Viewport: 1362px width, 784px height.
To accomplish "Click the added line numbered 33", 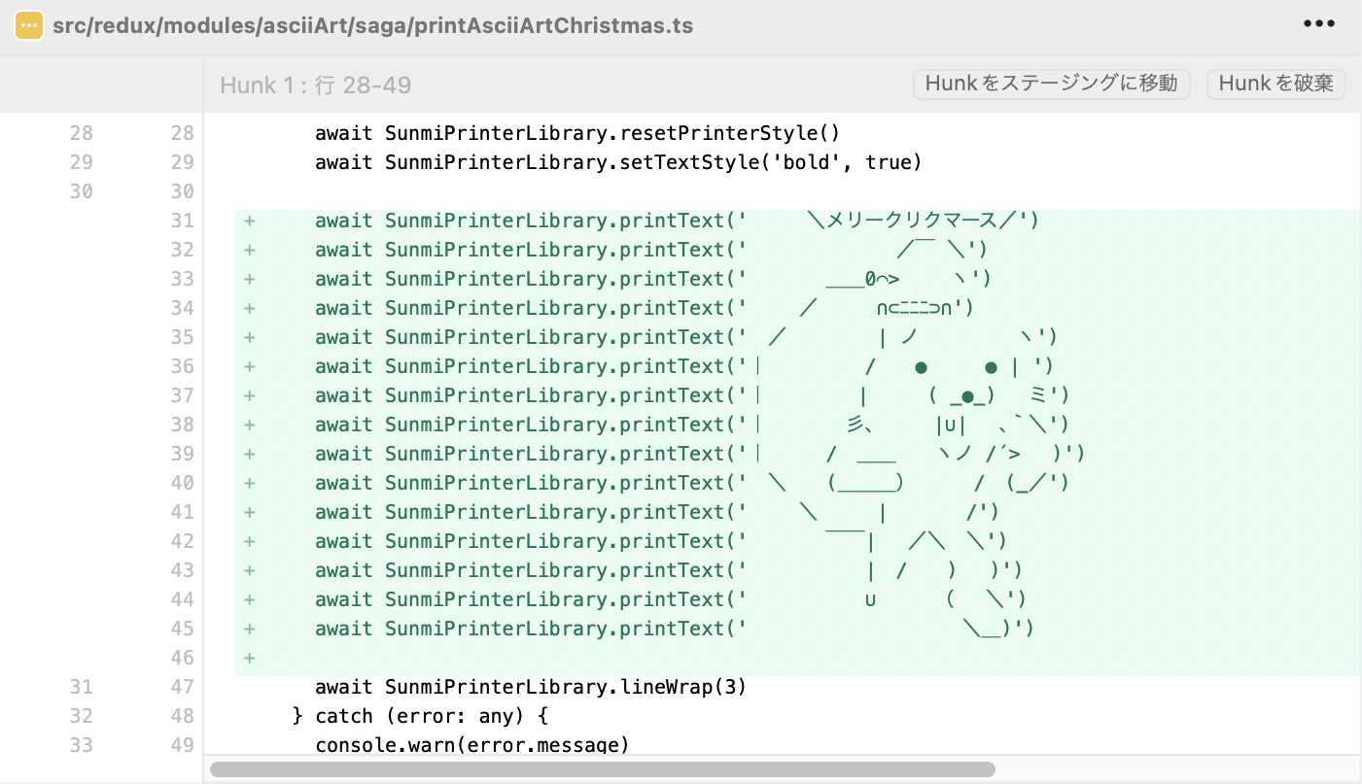I will point(797,279).
